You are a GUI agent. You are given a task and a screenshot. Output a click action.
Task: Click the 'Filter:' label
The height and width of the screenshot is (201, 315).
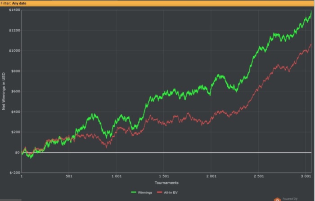5,3
